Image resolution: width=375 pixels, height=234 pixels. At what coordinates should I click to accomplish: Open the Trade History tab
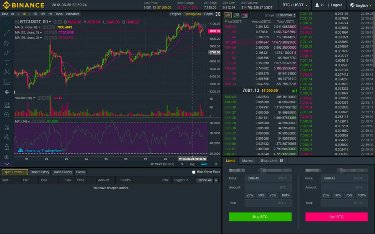(x=62, y=172)
